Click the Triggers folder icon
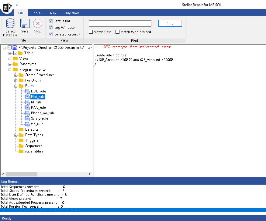This screenshot has height=221, width=266. [21, 140]
